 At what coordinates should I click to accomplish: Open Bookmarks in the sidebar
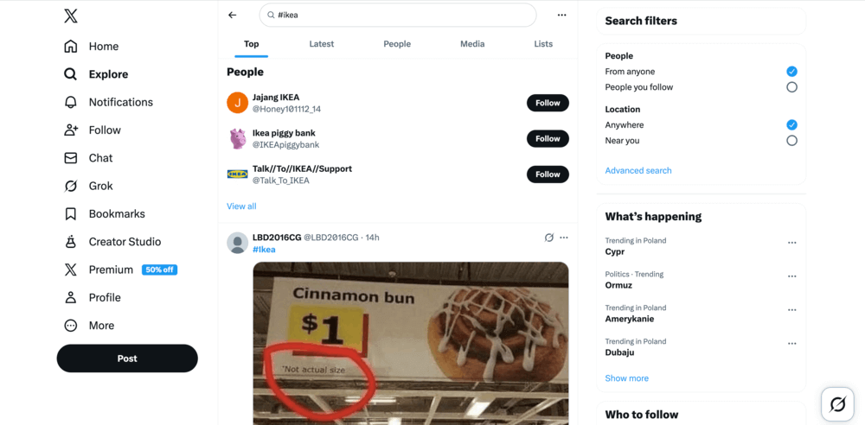[x=116, y=213]
